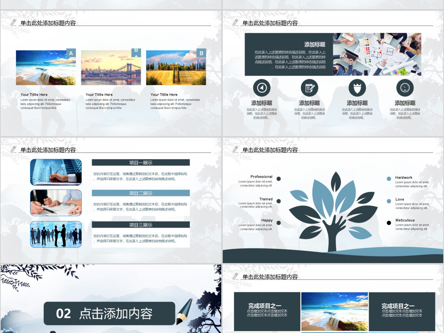Select the business people silhouettes photo
This screenshot has height=333, width=444.
pos(56,234)
